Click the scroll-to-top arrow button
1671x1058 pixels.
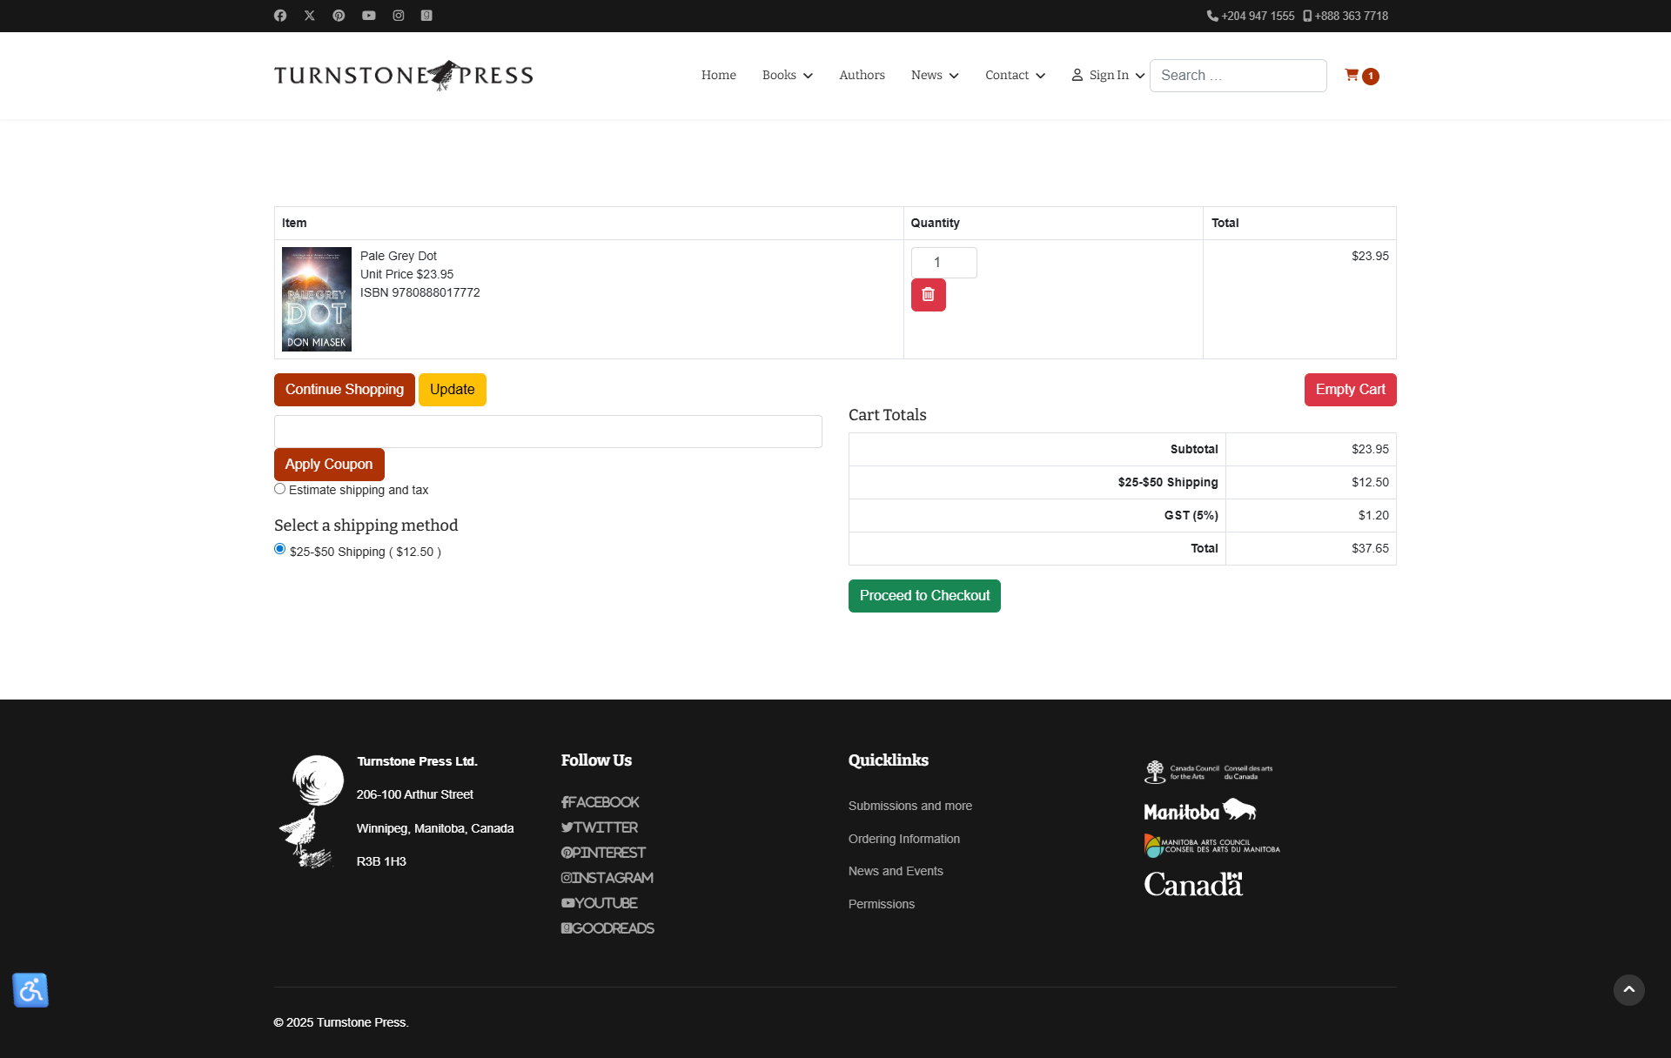pyautogui.click(x=1629, y=990)
